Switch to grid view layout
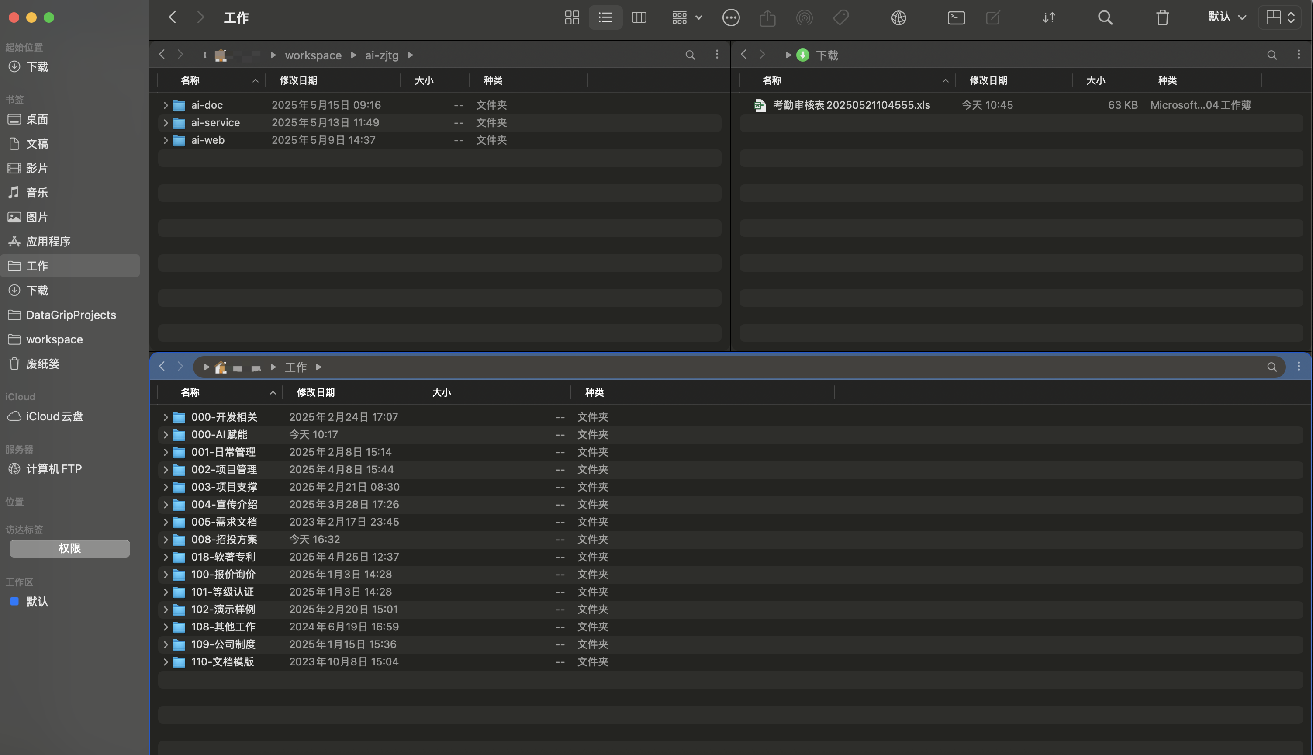 pos(571,17)
